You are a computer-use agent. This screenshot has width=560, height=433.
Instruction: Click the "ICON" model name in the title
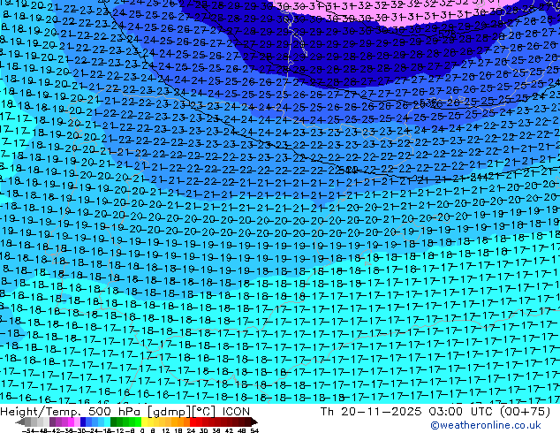(236, 412)
